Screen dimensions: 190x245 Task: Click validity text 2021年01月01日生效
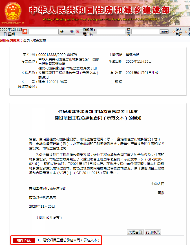(x=142, y=73)
